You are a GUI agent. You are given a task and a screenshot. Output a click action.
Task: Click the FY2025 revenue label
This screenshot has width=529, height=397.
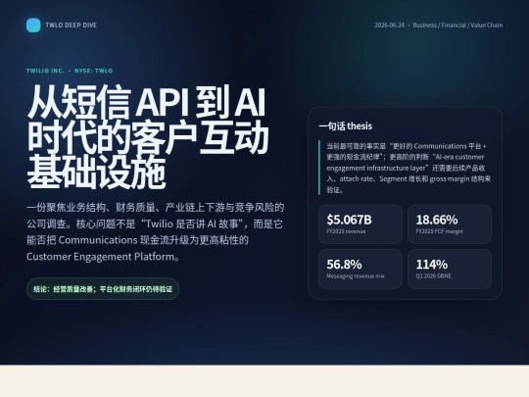pos(346,231)
